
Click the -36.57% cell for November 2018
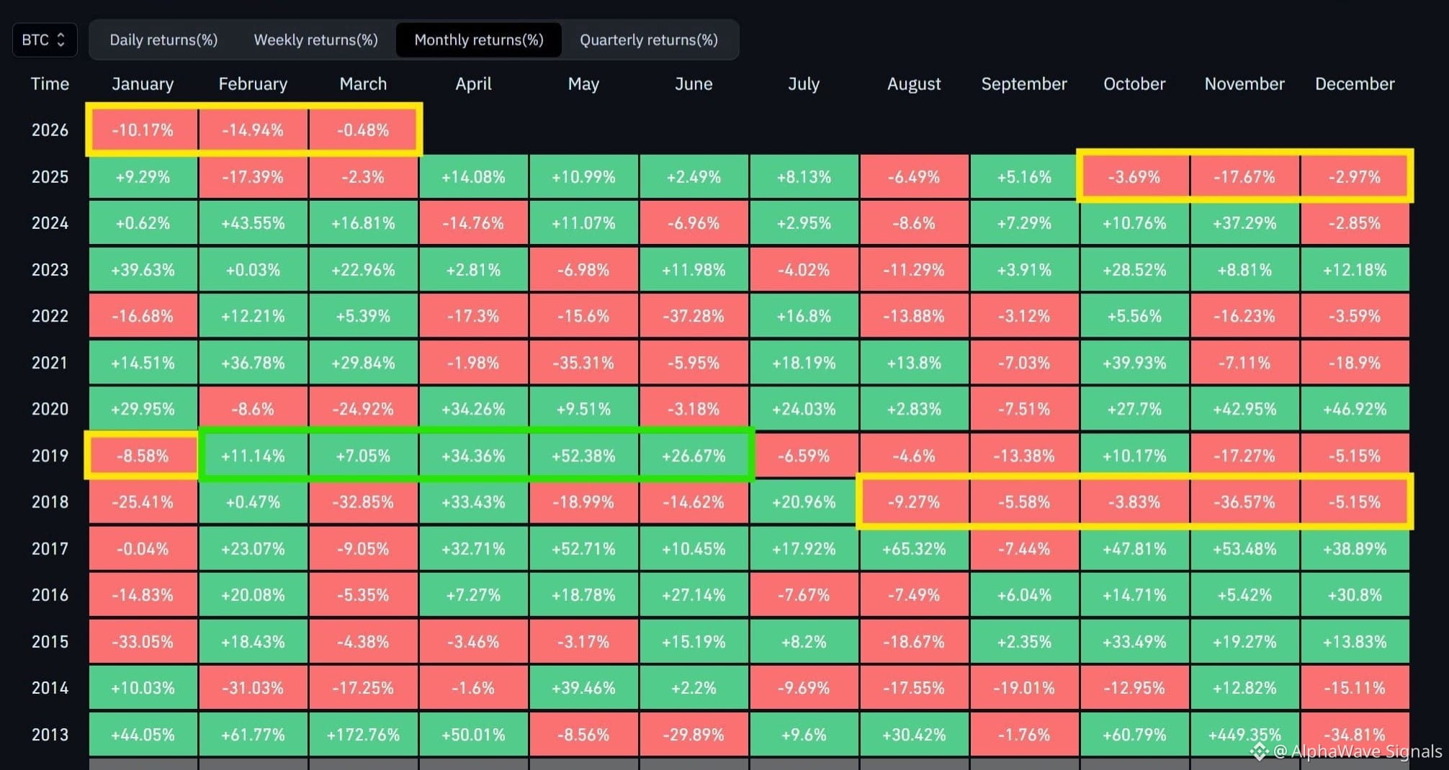[x=1244, y=502]
